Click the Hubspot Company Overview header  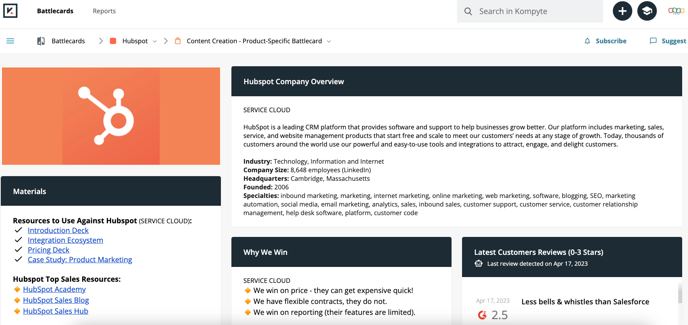457,81
